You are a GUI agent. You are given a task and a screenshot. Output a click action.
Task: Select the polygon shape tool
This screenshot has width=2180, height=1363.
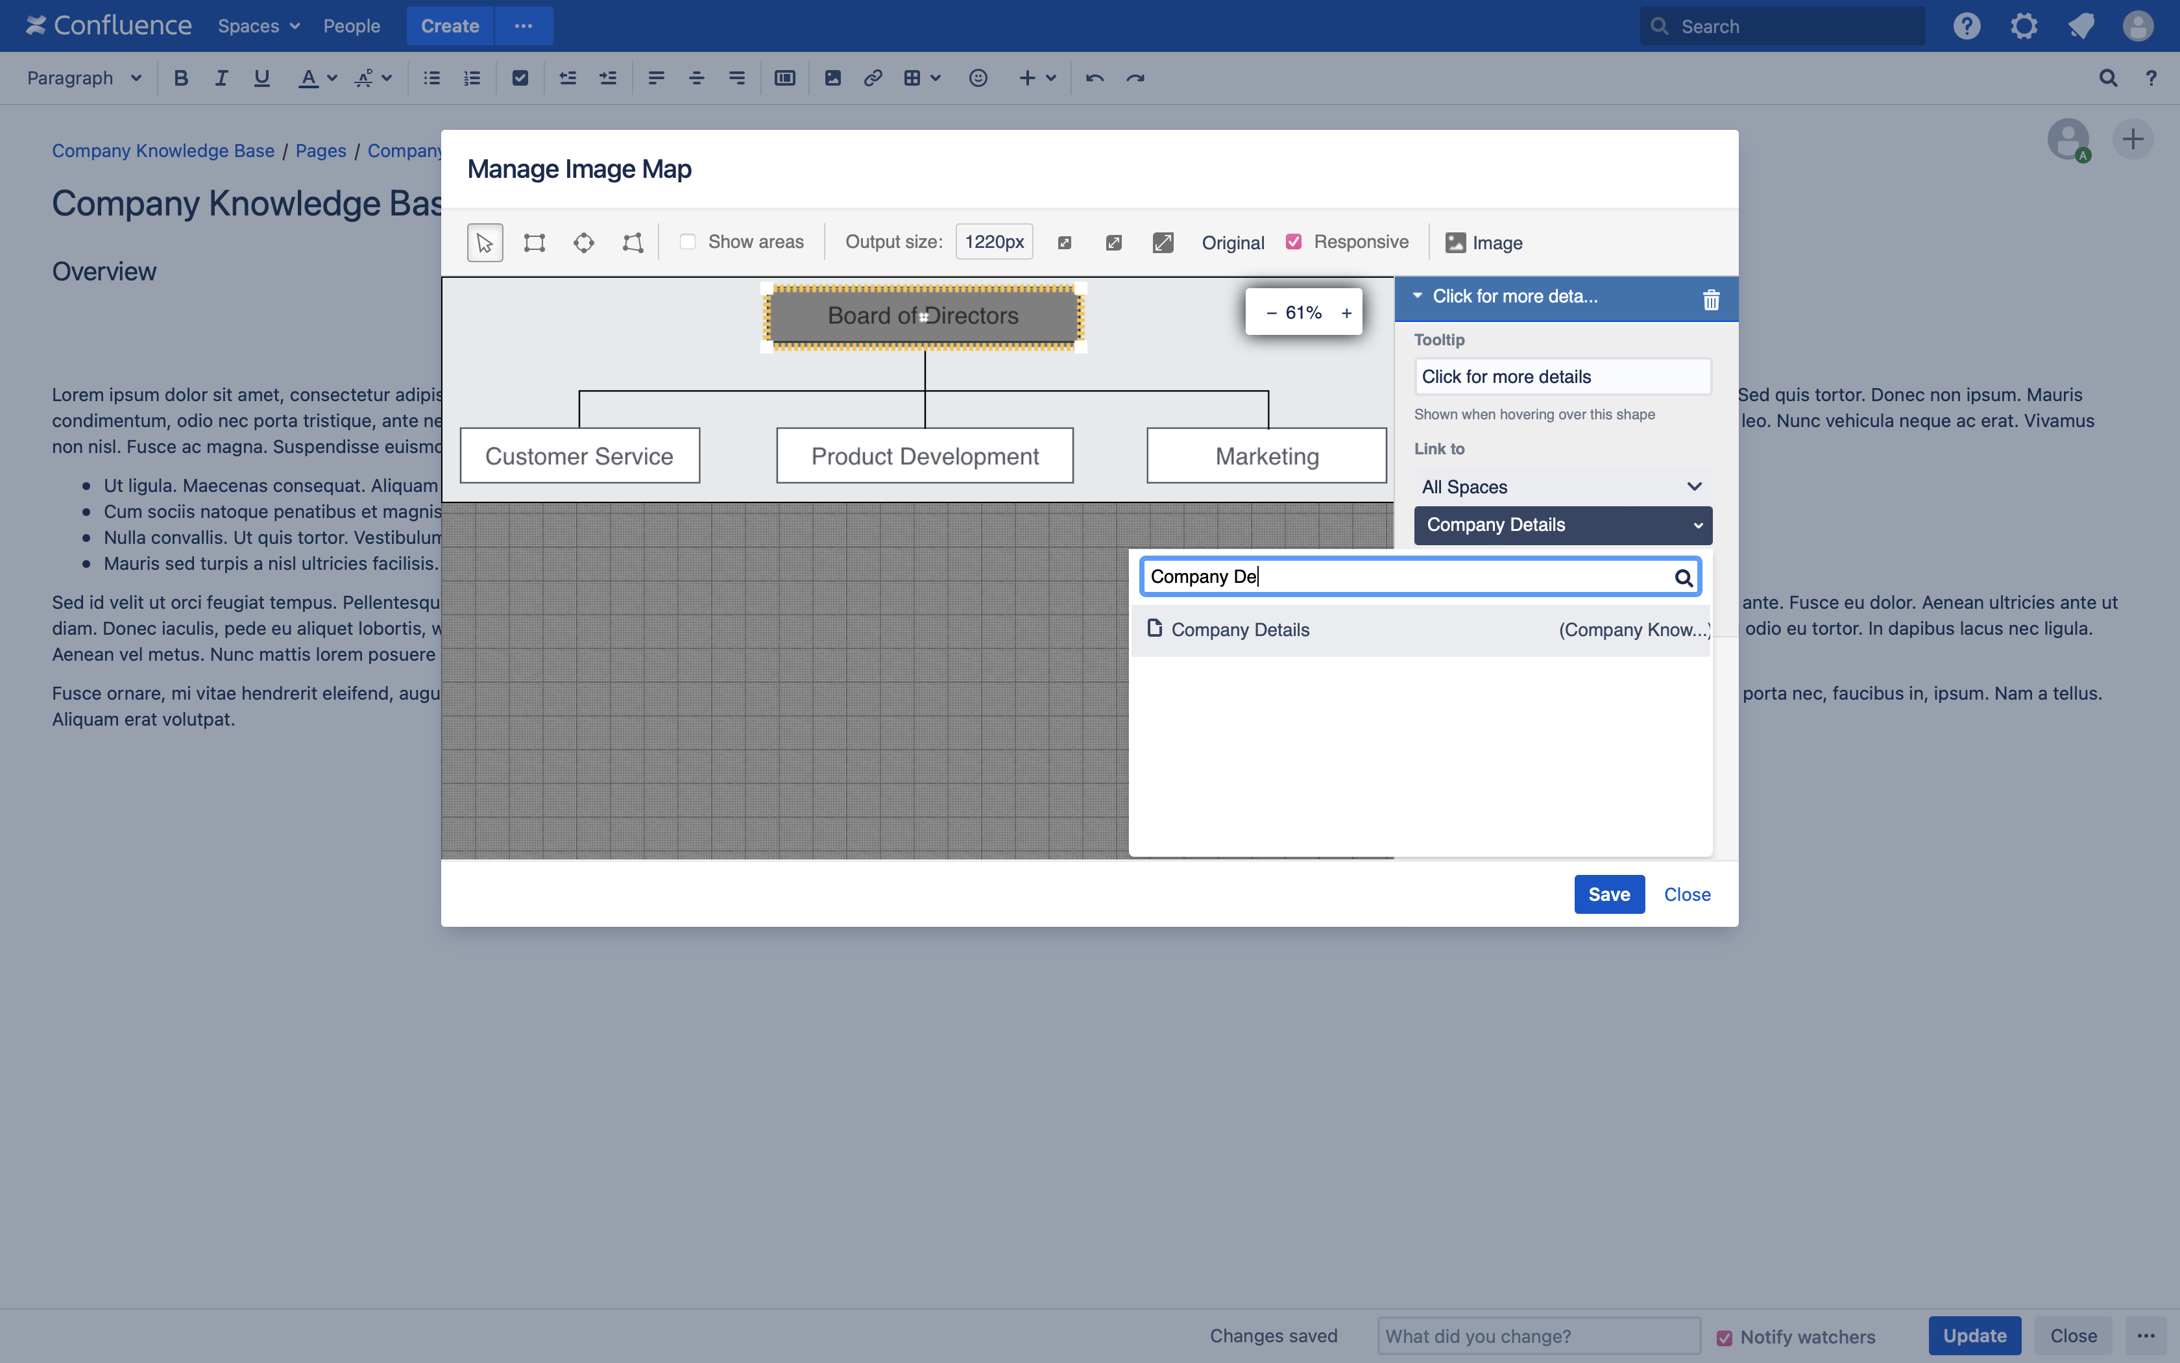click(633, 243)
